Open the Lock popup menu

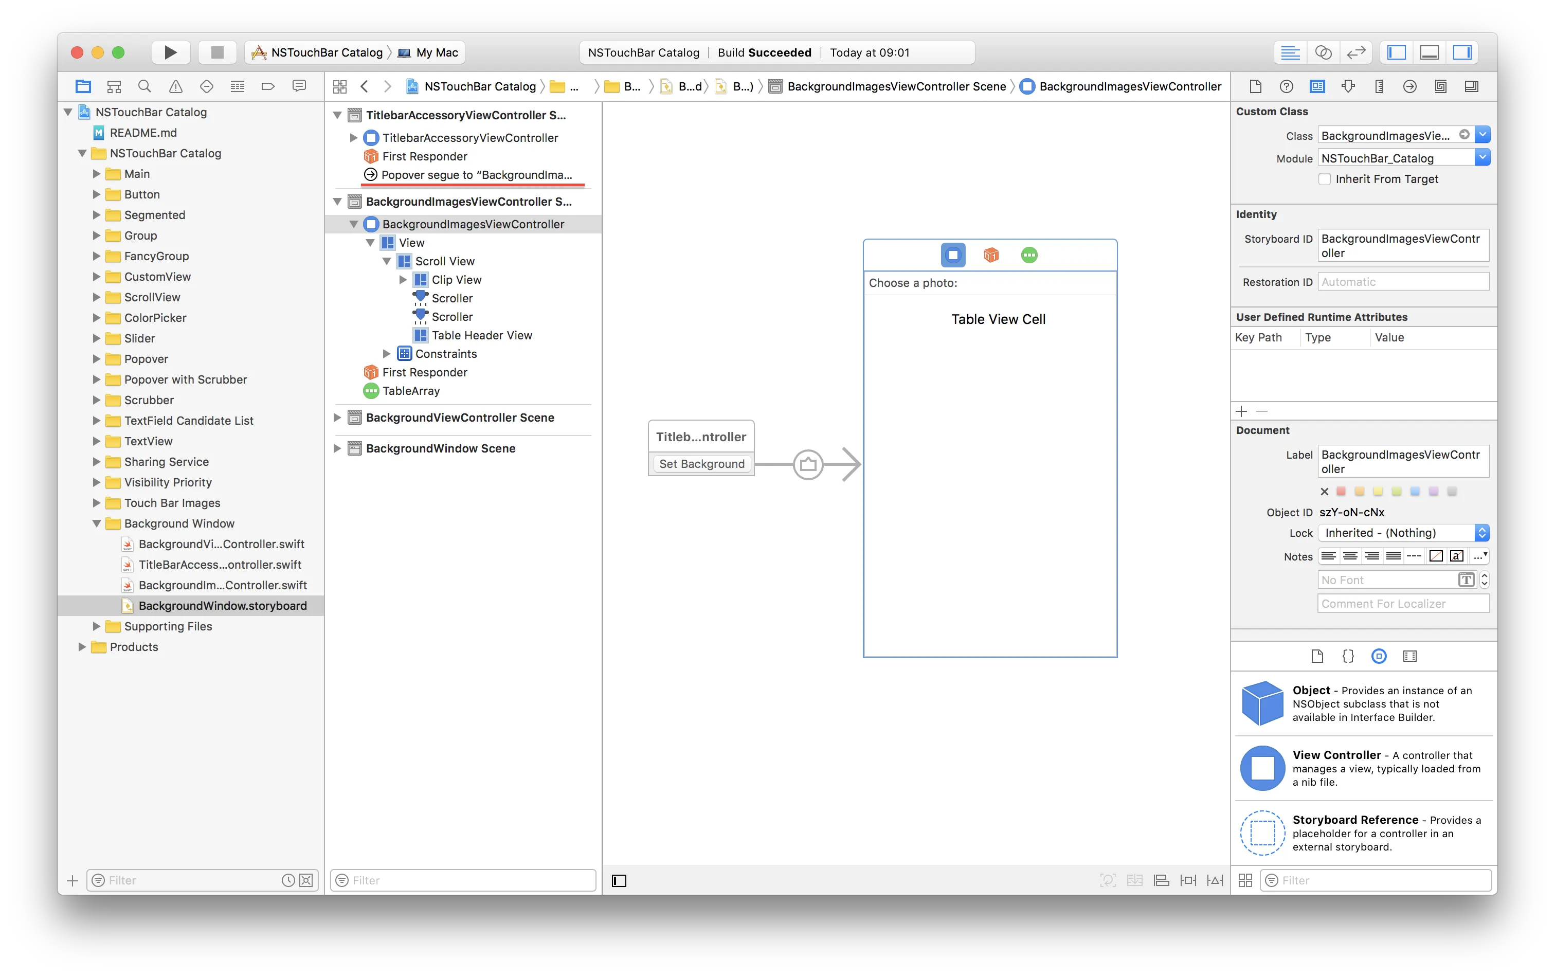click(x=1403, y=533)
